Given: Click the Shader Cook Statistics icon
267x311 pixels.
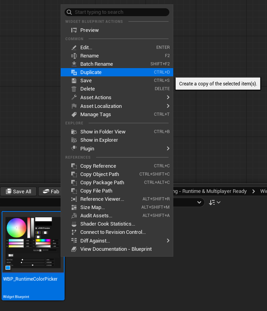Looking at the screenshot, I should [x=74, y=224].
